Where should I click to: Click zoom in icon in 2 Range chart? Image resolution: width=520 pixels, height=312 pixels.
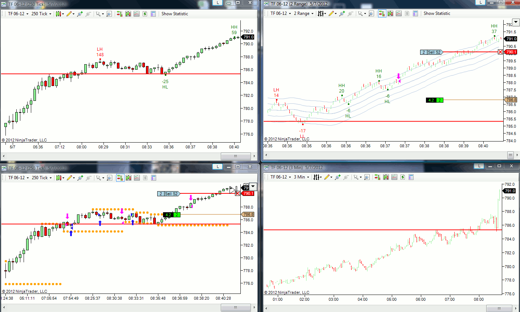coord(342,13)
